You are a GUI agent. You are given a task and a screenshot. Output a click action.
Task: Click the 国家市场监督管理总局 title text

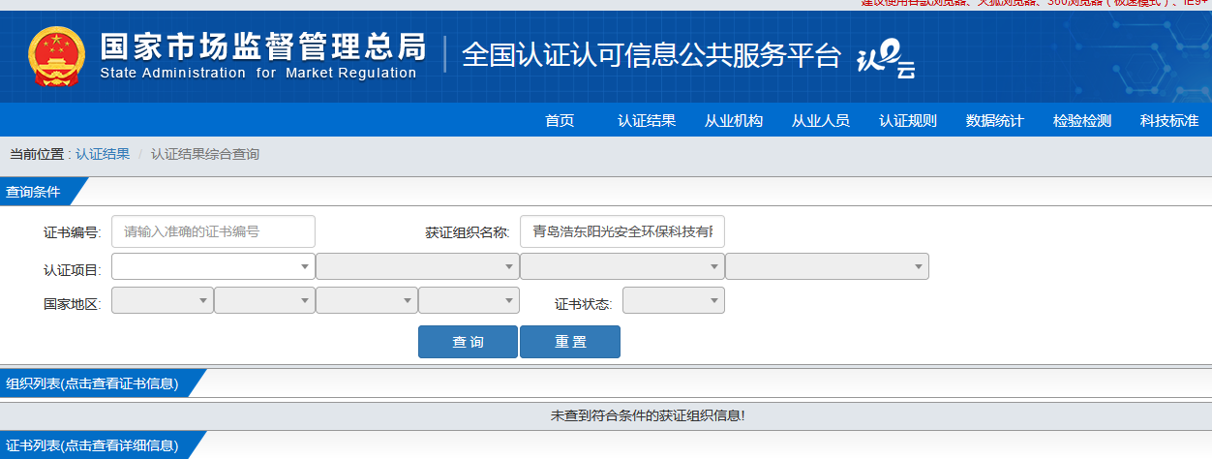pos(263,46)
